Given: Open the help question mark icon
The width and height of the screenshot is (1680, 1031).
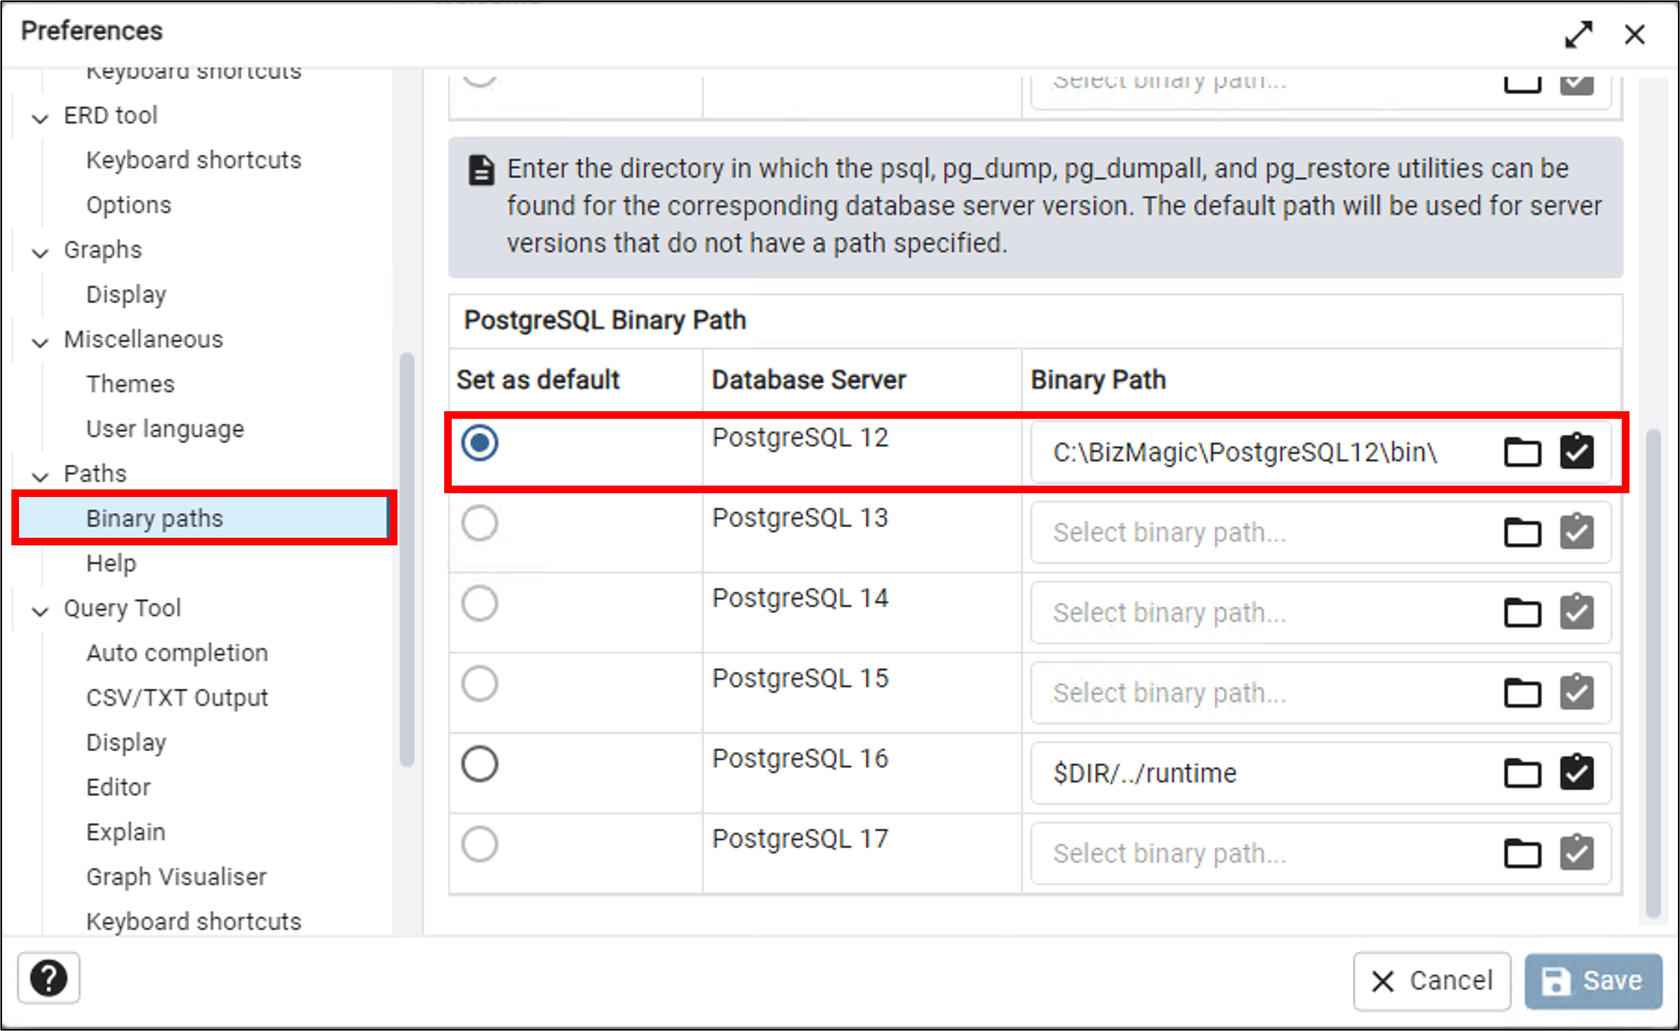Looking at the screenshot, I should tap(48, 978).
